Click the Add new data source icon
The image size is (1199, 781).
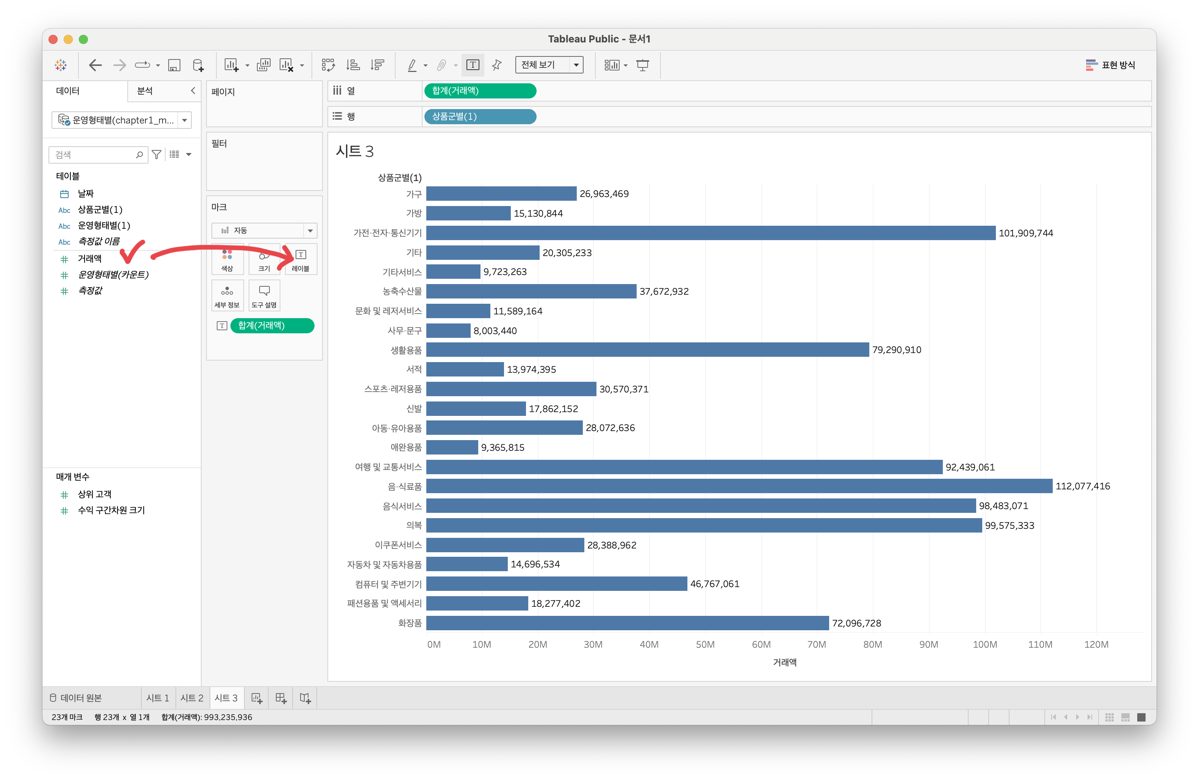[198, 65]
